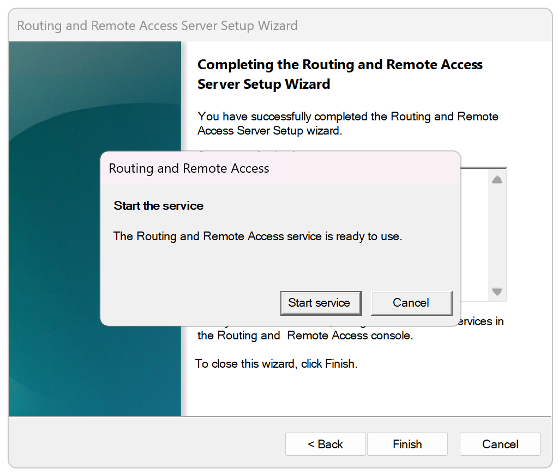
Task: Cancel the service start dialog
Action: (x=411, y=303)
